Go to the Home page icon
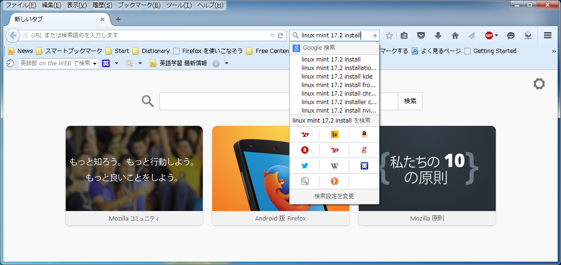Image resolution: width=561 pixels, height=265 pixels. click(x=455, y=35)
